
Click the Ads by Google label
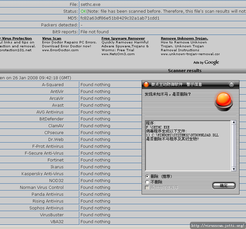[206, 62]
